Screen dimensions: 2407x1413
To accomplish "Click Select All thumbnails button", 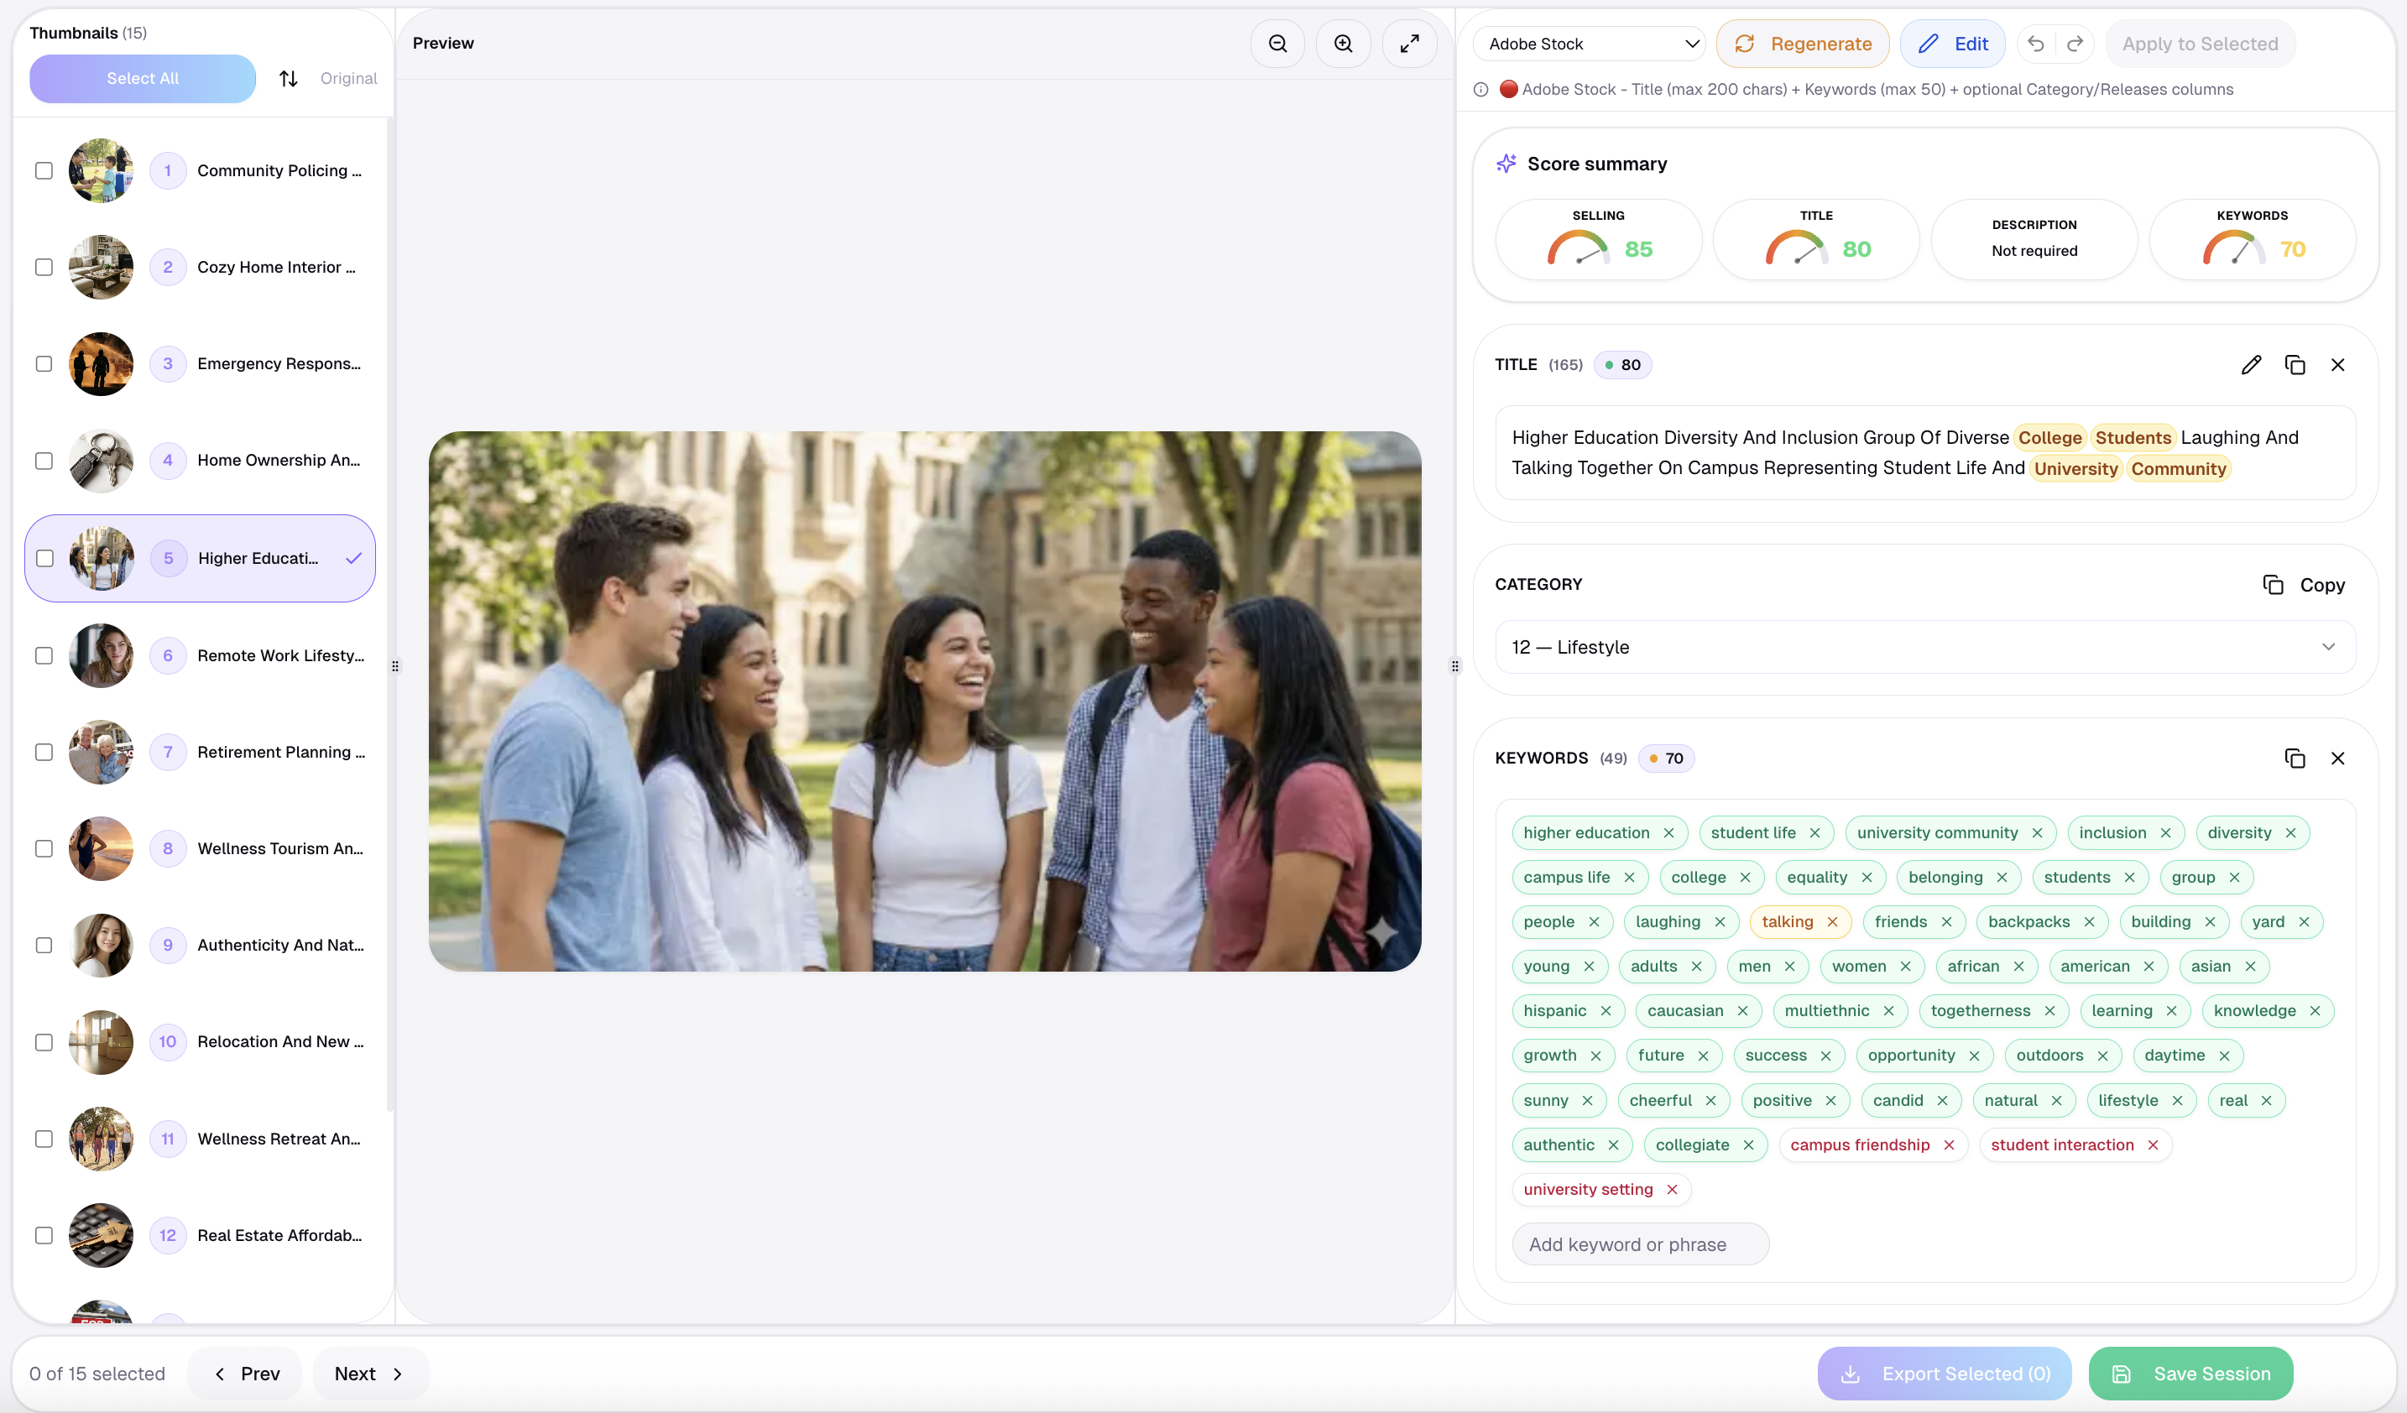I will click(x=143, y=78).
